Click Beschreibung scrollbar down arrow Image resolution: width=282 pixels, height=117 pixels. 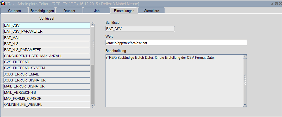(x=245, y=105)
